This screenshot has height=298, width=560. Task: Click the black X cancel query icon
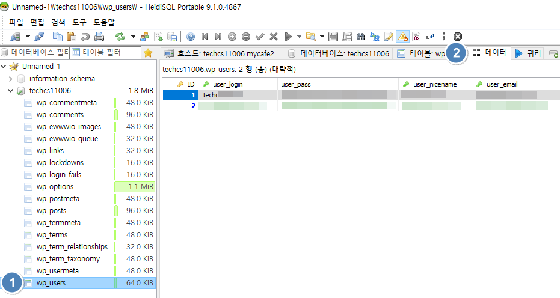coord(458,37)
